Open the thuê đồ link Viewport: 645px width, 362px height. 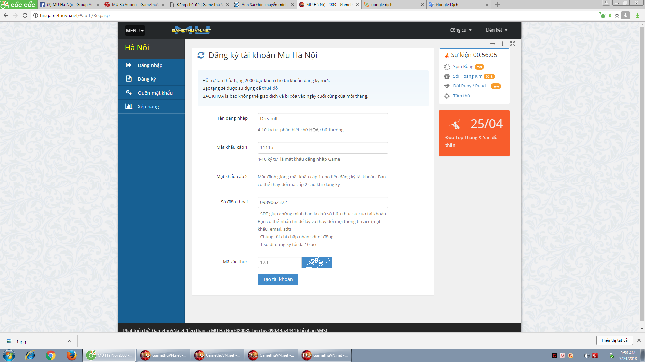tap(270, 88)
